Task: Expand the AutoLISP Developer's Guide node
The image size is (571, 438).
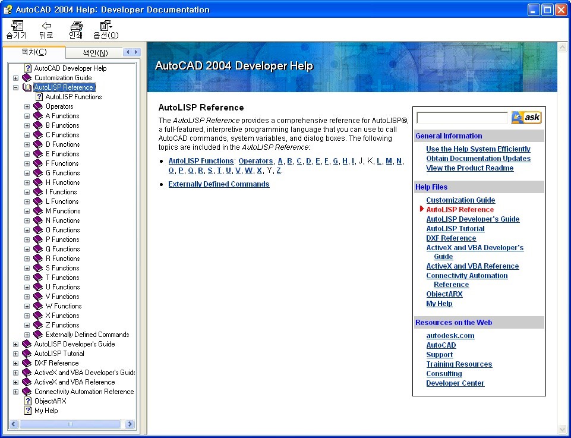Action: [x=15, y=344]
